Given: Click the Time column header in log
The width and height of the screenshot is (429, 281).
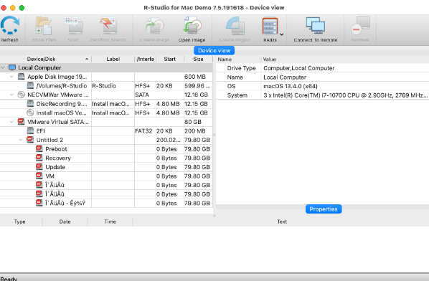Looking at the screenshot, I should tap(110, 222).
